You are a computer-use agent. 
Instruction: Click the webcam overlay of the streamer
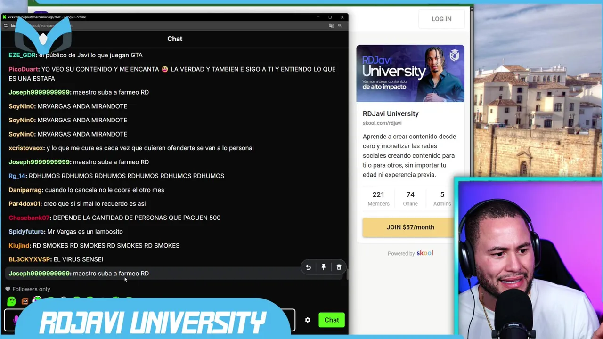pos(529,258)
